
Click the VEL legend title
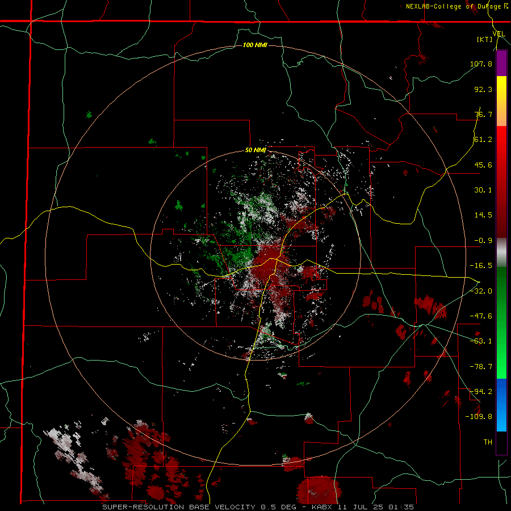click(x=499, y=34)
